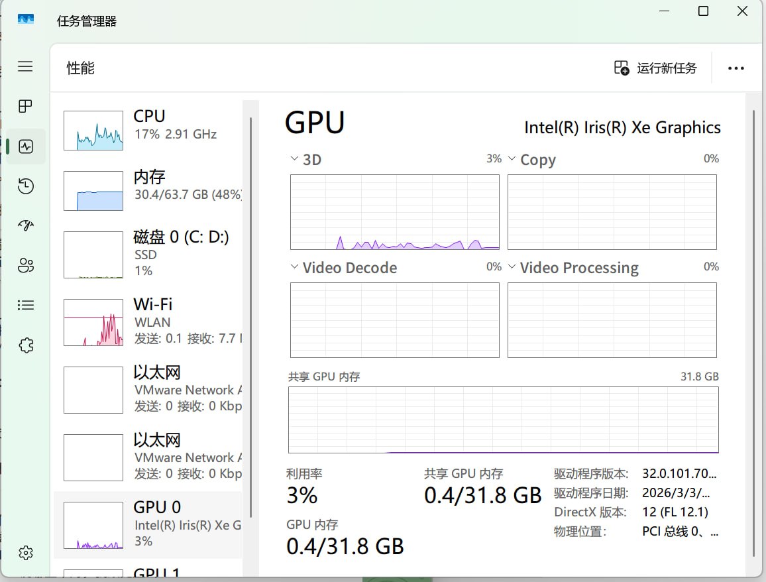
Task: Open the three-dot more options menu
Action: [x=736, y=68]
